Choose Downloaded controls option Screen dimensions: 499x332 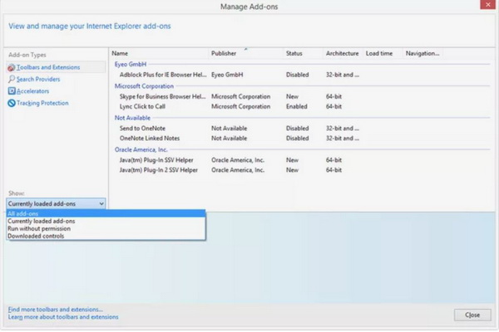(x=106, y=236)
